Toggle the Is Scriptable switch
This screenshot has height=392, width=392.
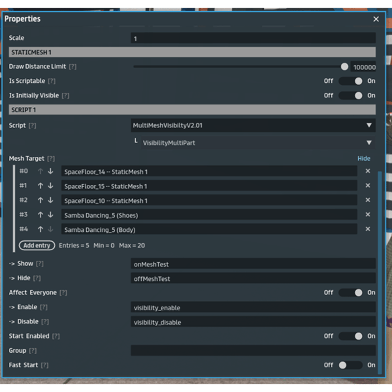point(351,81)
